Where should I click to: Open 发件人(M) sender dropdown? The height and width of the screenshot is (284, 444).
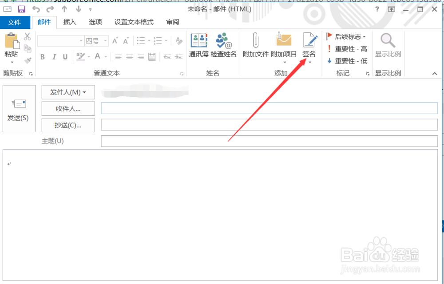pyautogui.click(x=68, y=92)
